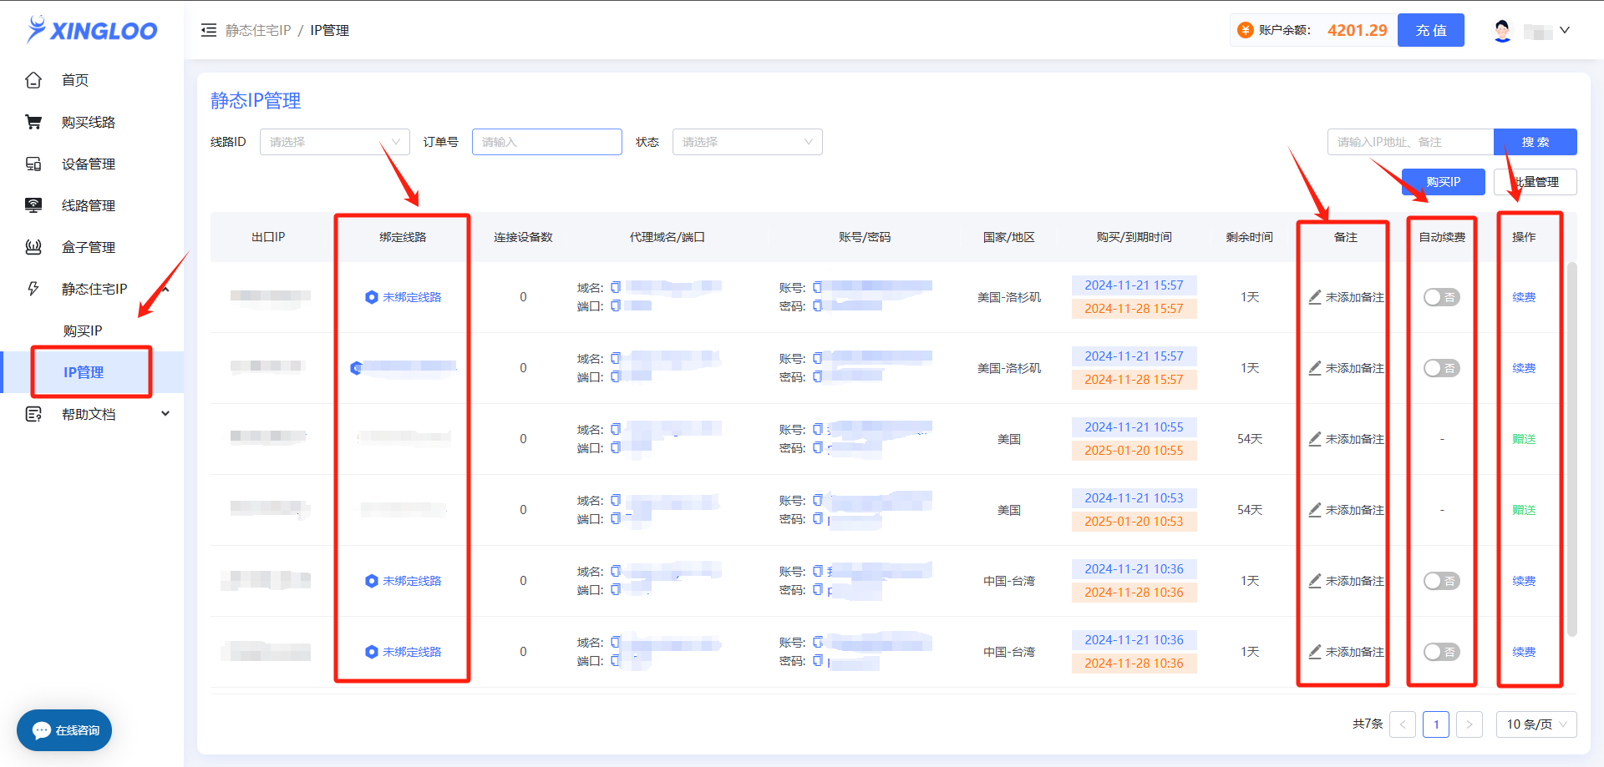The width and height of the screenshot is (1604, 767).
Task: Toggle auto-renew for last 中国-台湾 row
Action: pos(1442,652)
